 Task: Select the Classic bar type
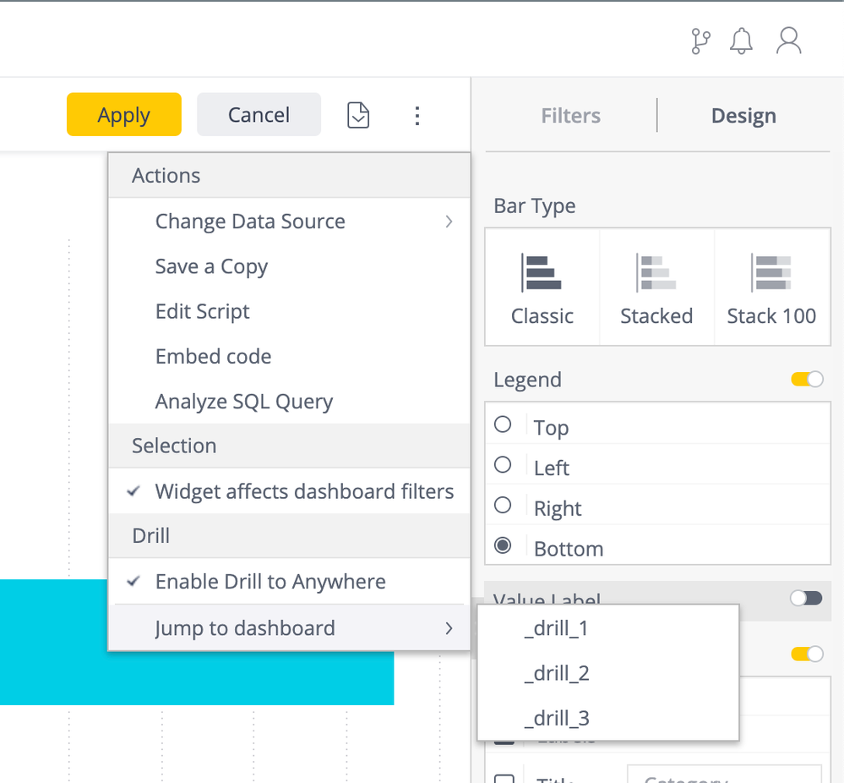[542, 287]
